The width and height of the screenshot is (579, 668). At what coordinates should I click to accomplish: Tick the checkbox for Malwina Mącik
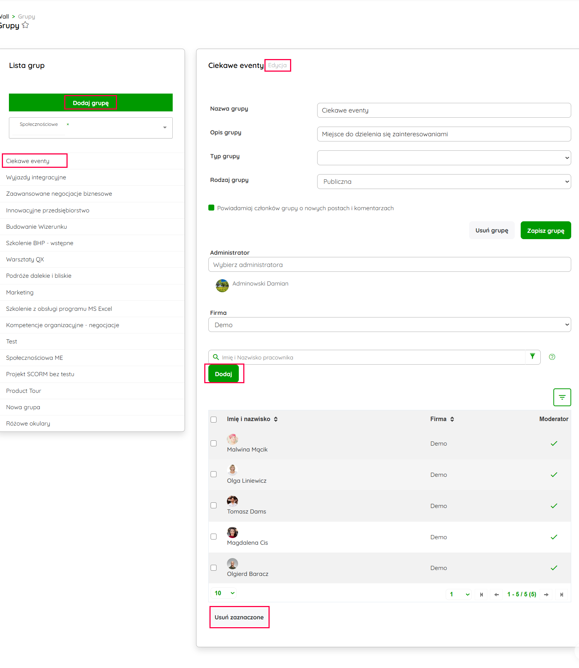(x=214, y=443)
